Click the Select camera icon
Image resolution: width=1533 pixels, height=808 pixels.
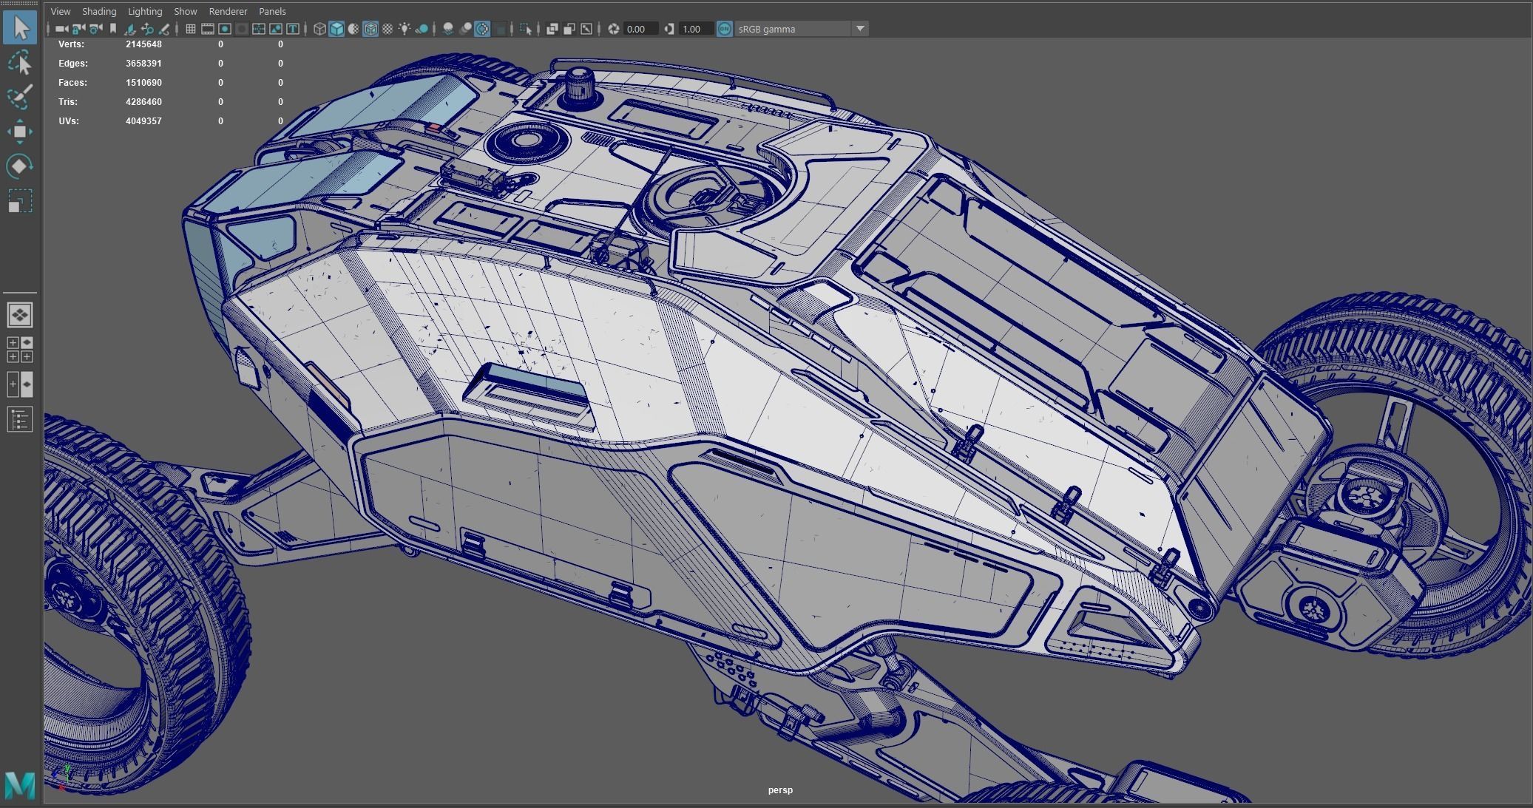click(x=61, y=29)
